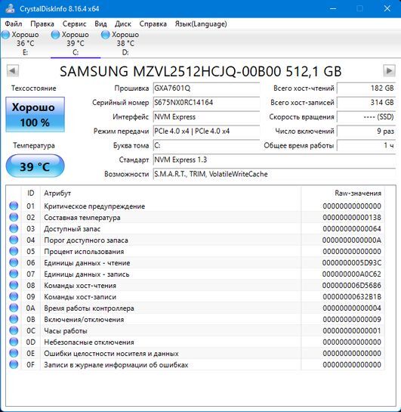The height and width of the screenshot is (412, 401).
Task: Select the Составная температура attribute text
Action: [x=82, y=218]
